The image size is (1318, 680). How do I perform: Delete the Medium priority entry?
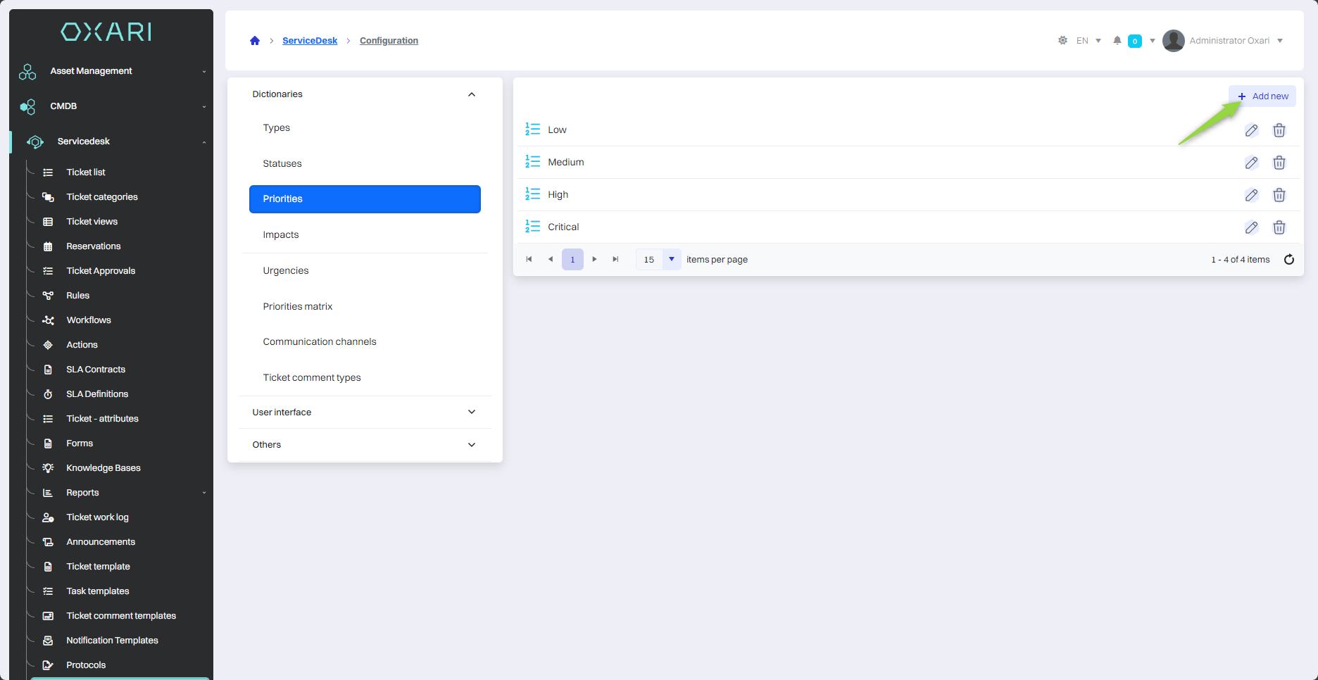pyautogui.click(x=1279, y=163)
